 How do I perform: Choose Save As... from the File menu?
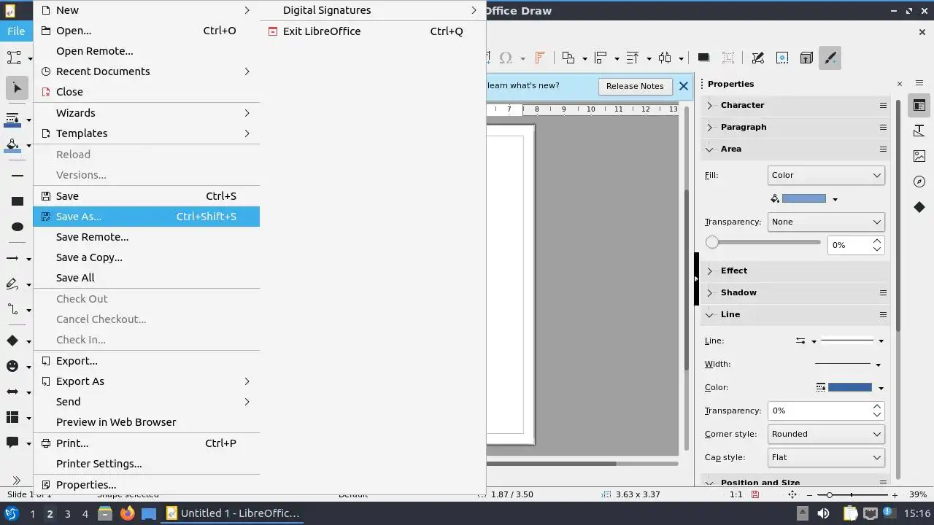(x=146, y=217)
